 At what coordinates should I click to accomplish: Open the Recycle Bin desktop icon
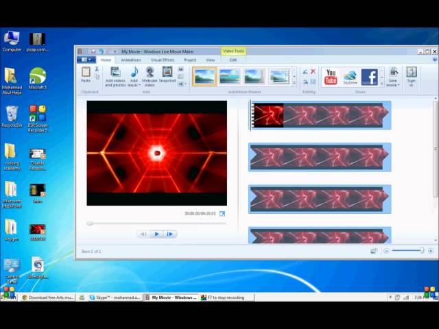click(12, 117)
